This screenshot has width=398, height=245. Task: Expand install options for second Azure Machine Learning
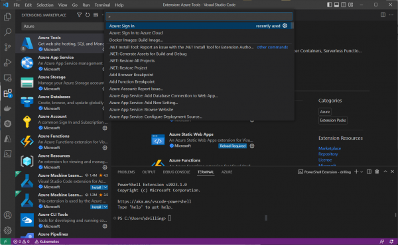click(105, 207)
